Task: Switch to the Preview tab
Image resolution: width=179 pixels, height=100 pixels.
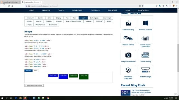Action: tap(29, 71)
